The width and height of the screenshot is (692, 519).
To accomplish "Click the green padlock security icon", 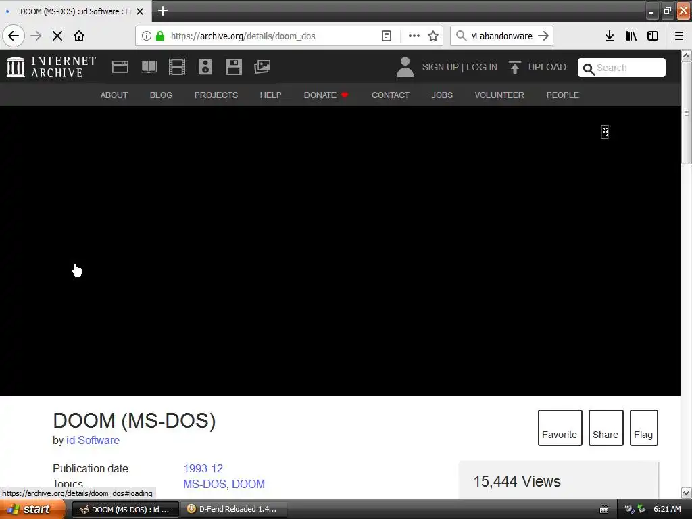I will coord(160,36).
